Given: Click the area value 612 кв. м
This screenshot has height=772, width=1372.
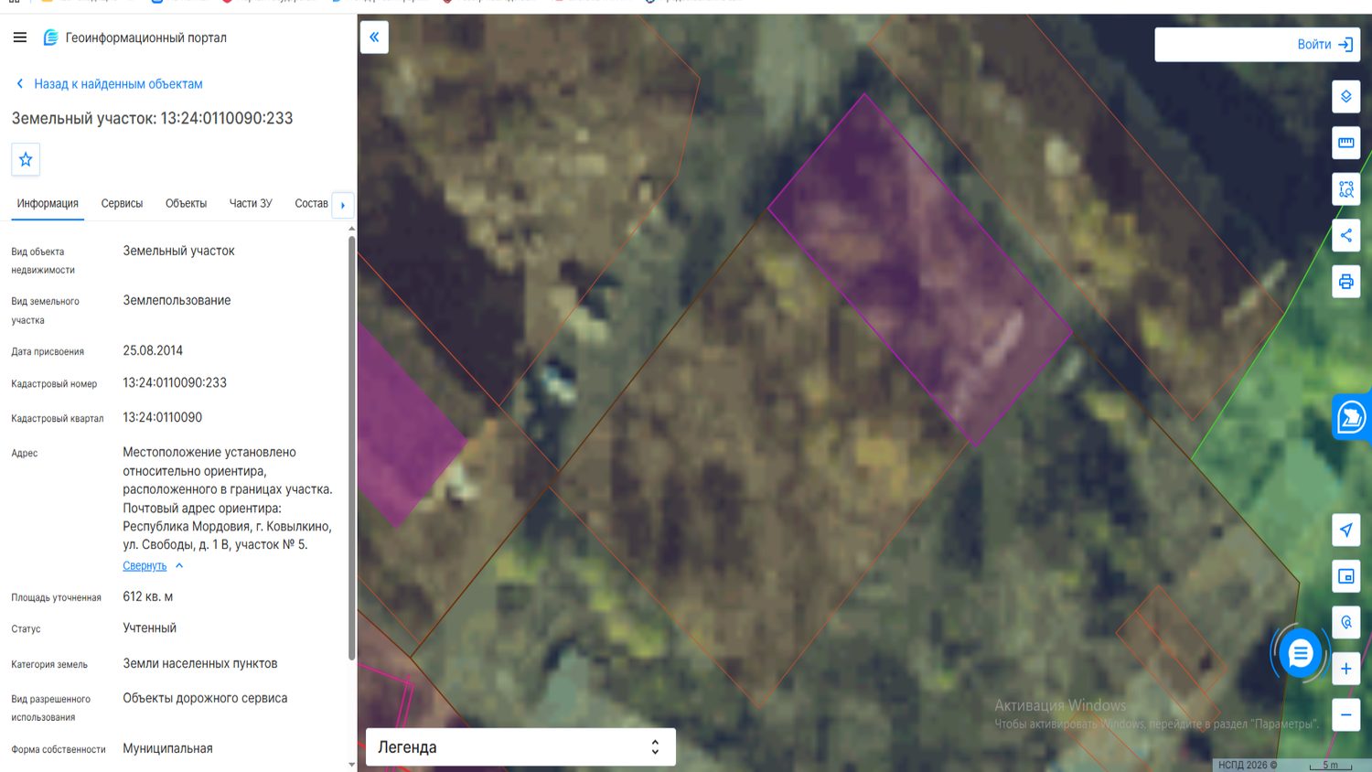Looking at the screenshot, I should point(148,597).
